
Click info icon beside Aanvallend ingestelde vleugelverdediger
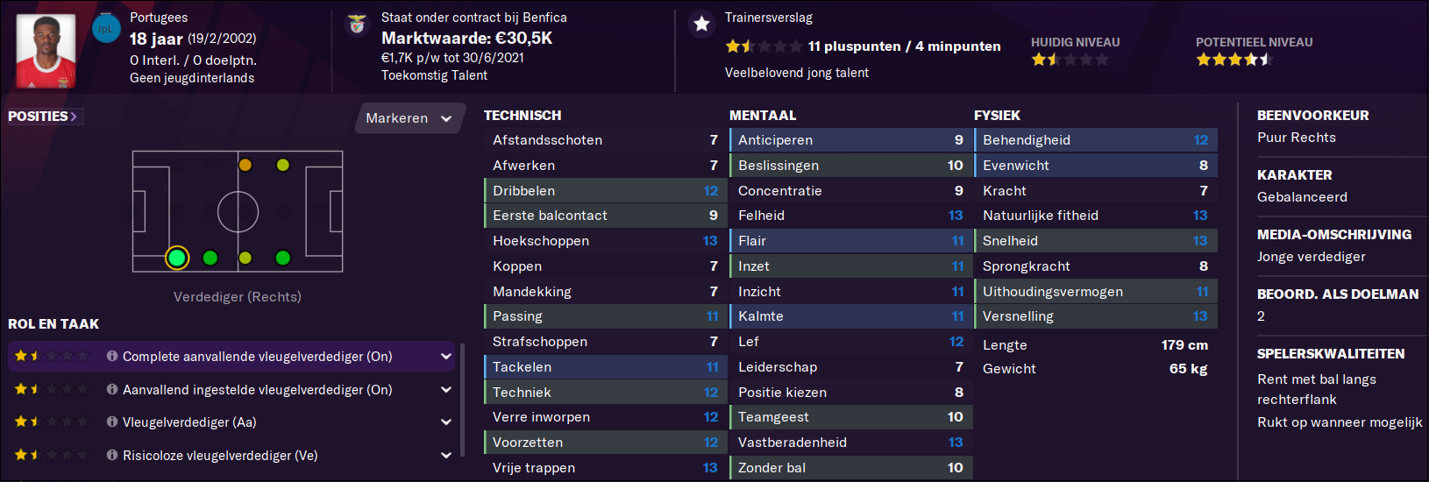112,389
